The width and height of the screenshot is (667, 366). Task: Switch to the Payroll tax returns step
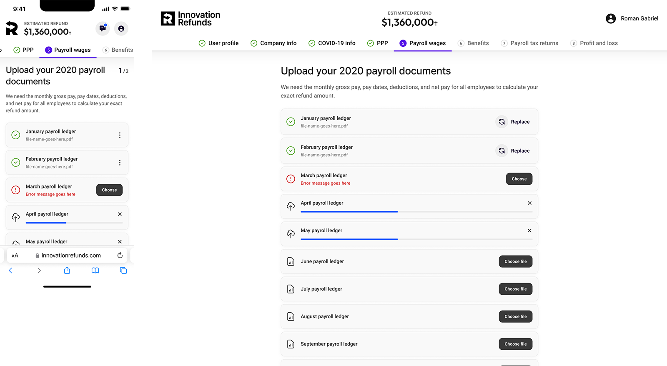(x=529, y=43)
